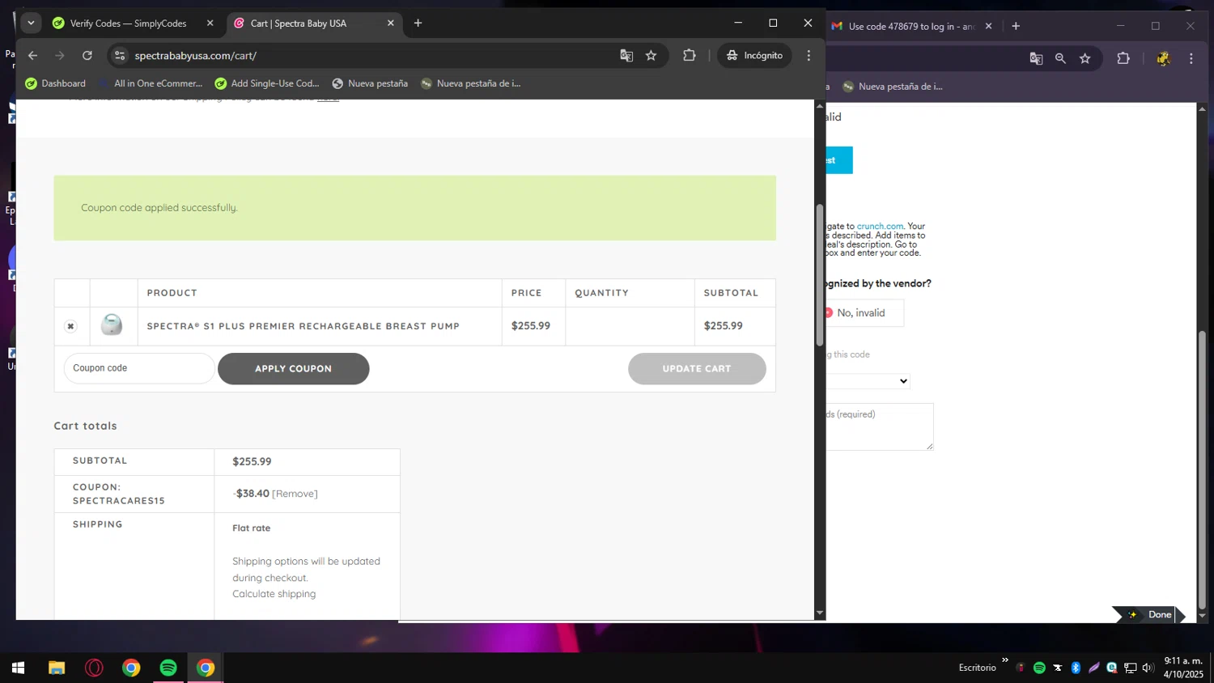This screenshot has width=1214, height=683.
Task: Open the Spectra S1 Plus product link
Action: [303, 326]
